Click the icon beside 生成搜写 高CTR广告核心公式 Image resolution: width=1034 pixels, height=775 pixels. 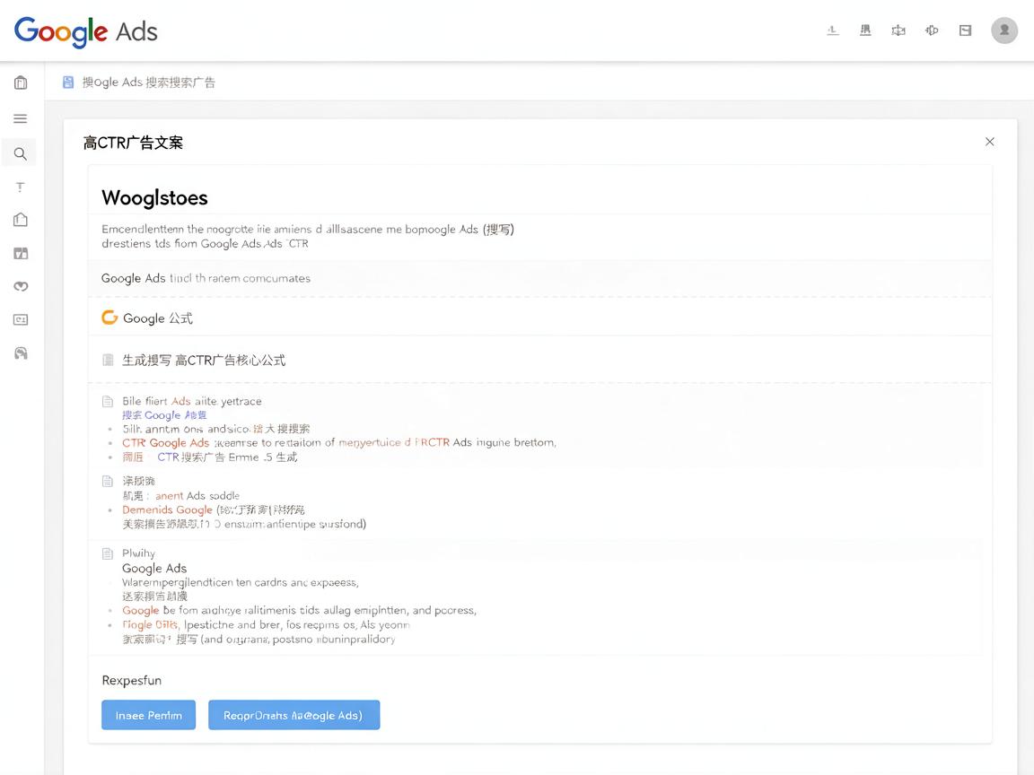click(x=108, y=360)
